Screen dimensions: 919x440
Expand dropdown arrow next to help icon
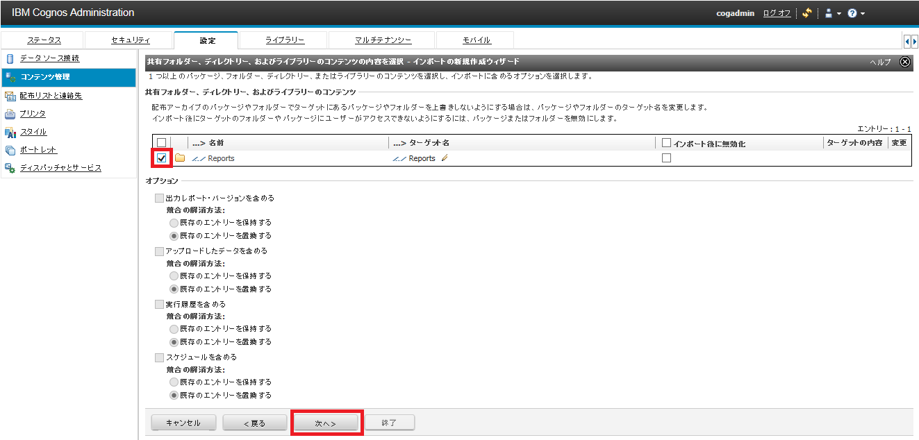862,14
